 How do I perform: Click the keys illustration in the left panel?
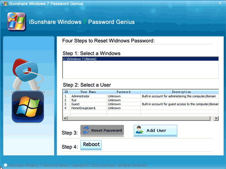pos(27,74)
